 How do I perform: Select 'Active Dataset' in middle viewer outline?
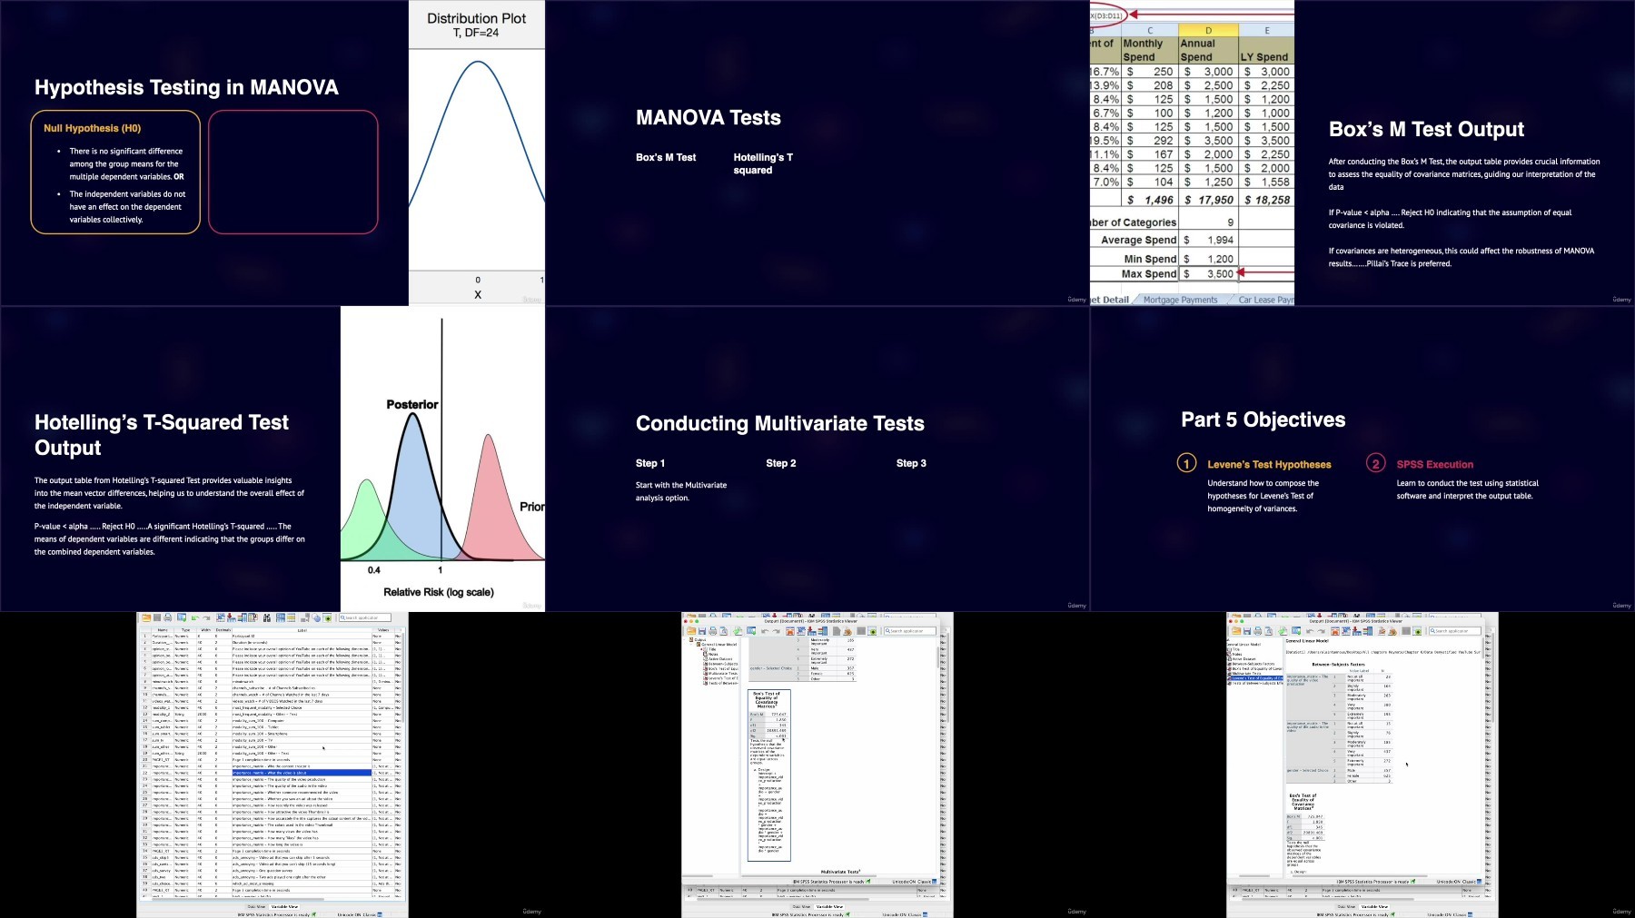pos(719,659)
